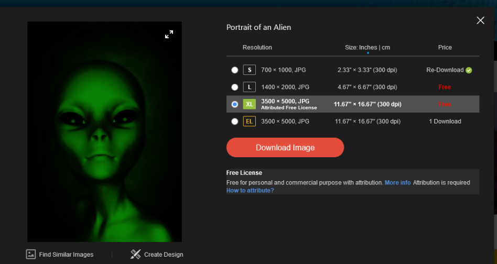Click the Resolution column header

pos(257,48)
